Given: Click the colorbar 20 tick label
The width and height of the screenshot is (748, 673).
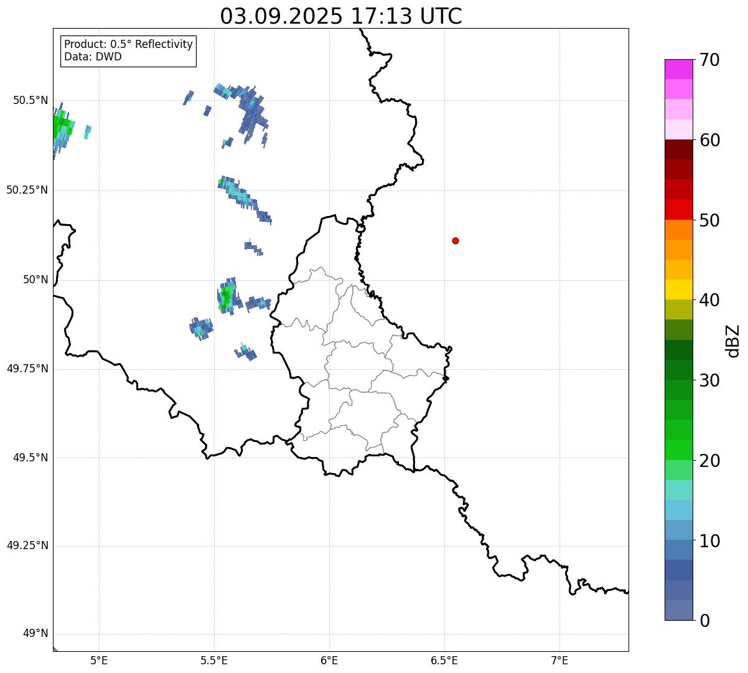Looking at the screenshot, I should pos(709,461).
